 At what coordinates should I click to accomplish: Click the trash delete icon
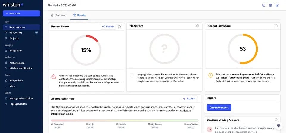pyautogui.click(x=277, y=5)
